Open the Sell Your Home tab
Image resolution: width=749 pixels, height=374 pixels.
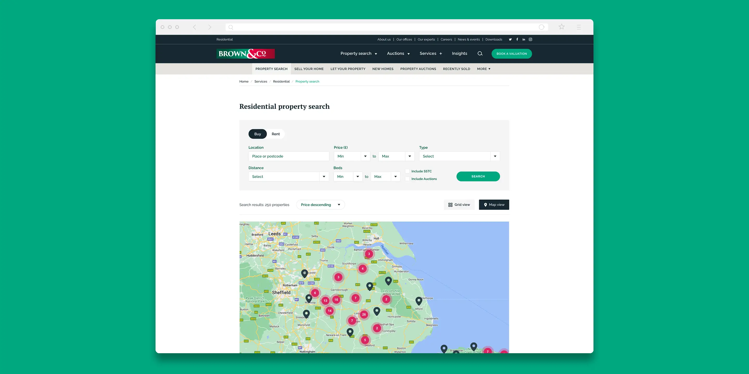click(x=309, y=69)
